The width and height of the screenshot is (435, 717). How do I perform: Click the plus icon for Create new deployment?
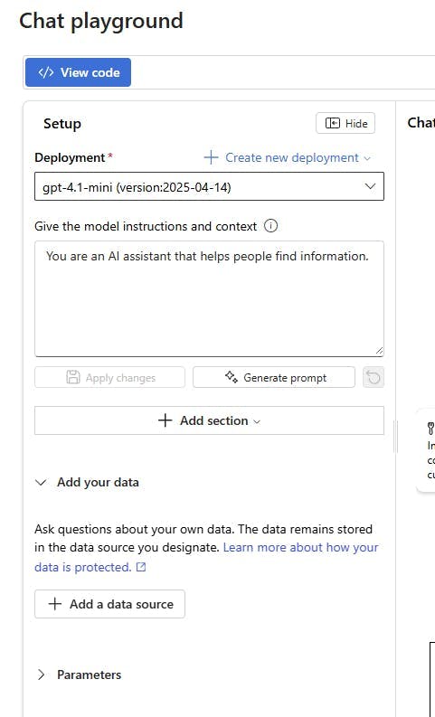tap(211, 157)
